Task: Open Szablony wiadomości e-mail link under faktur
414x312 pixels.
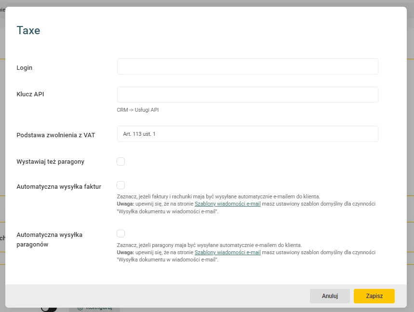Action: [x=227, y=204]
